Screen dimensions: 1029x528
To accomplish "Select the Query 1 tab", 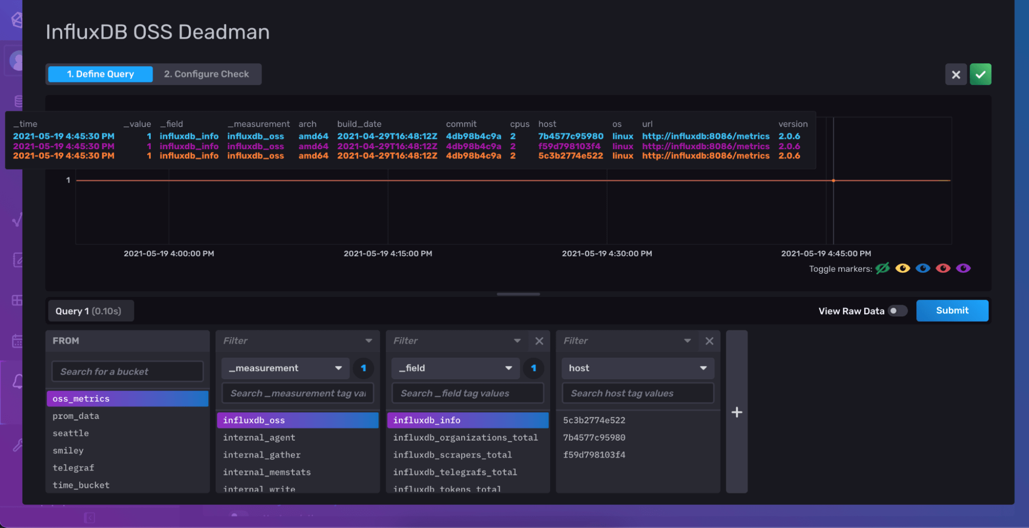I will pyautogui.click(x=90, y=310).
